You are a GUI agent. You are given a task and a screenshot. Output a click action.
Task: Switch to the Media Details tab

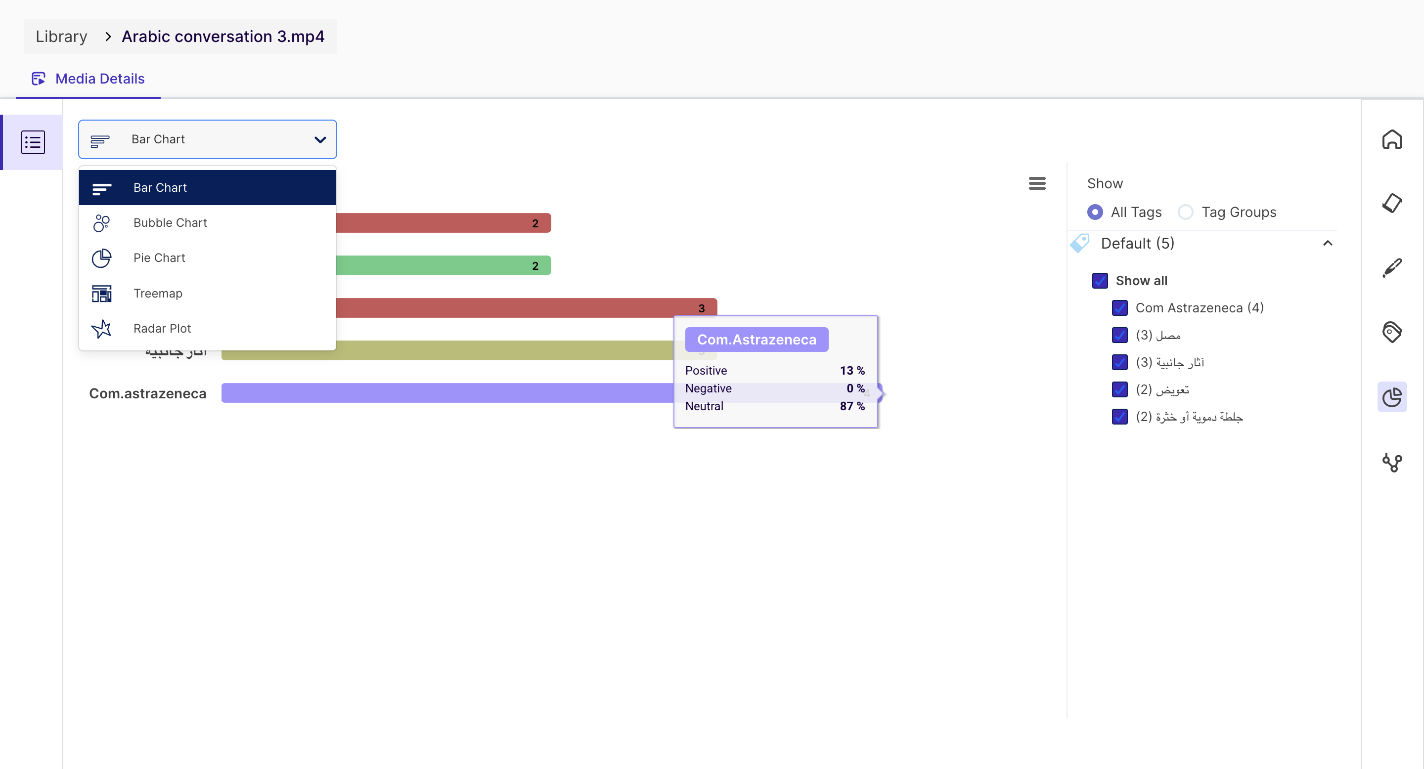[x=89, y=79]
